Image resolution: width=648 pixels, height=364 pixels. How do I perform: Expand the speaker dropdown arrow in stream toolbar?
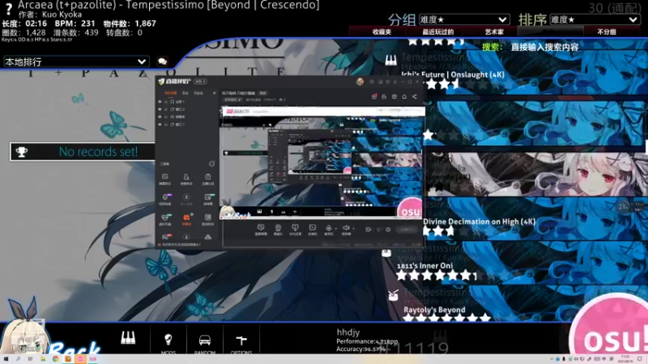point(353,229)
